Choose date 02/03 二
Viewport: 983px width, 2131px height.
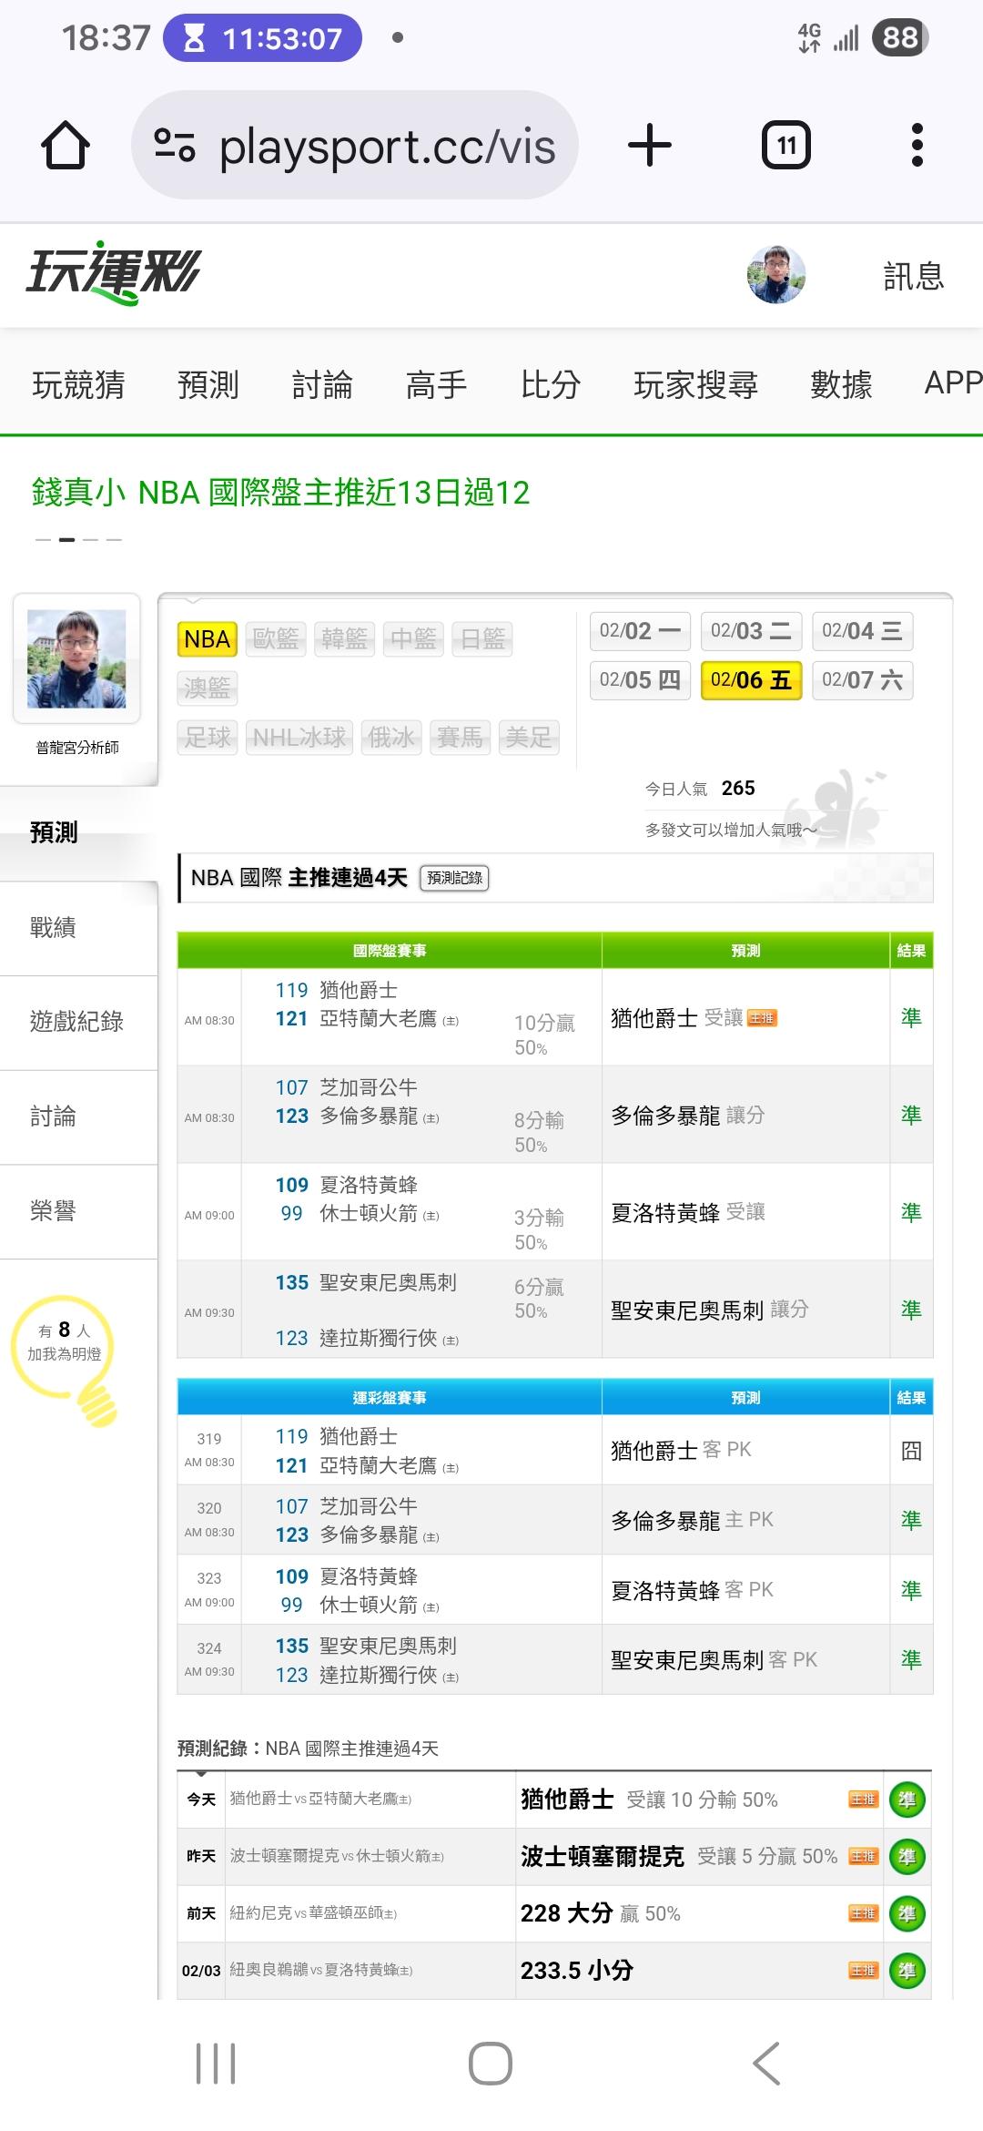point(751,631)
